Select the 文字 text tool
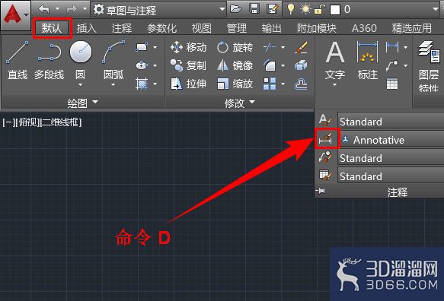This screenshot has width=444, height=301. 335,61
